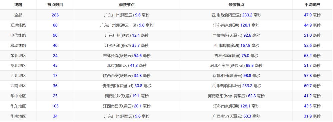The height and width of the screenshot is (122, 333).
Task: Click slowest node 吉林松原(联通) 75.0 毫秒
Action: click(x=236, y=56)
